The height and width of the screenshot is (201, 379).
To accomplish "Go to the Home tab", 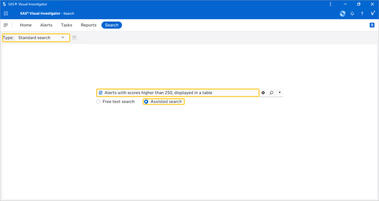I will coord(26,25).
